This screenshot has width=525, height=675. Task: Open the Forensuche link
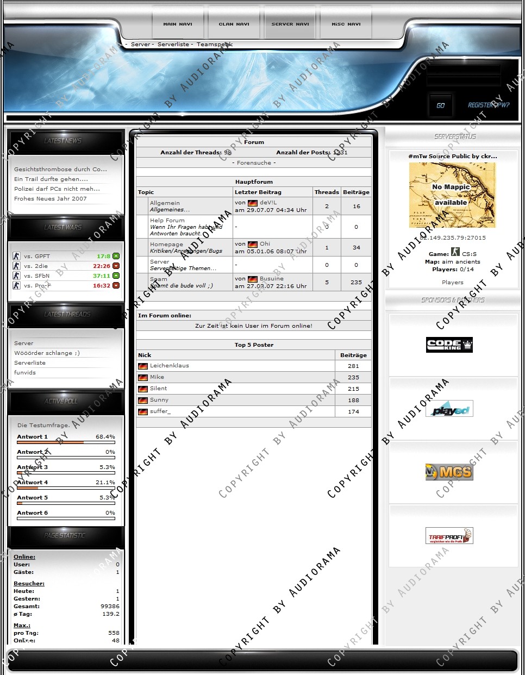tap(254, 162)
